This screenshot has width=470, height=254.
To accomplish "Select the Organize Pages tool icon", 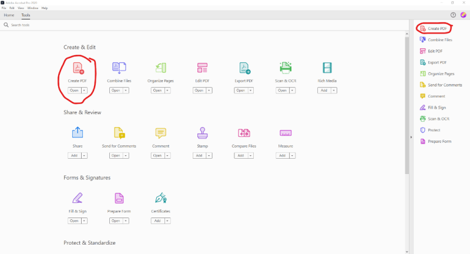I will (160, 68).
